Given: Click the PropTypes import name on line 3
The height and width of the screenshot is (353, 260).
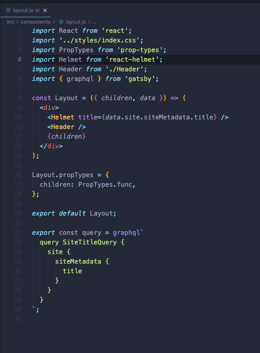Looking at the screenshot, I should (x=76, y=50).
